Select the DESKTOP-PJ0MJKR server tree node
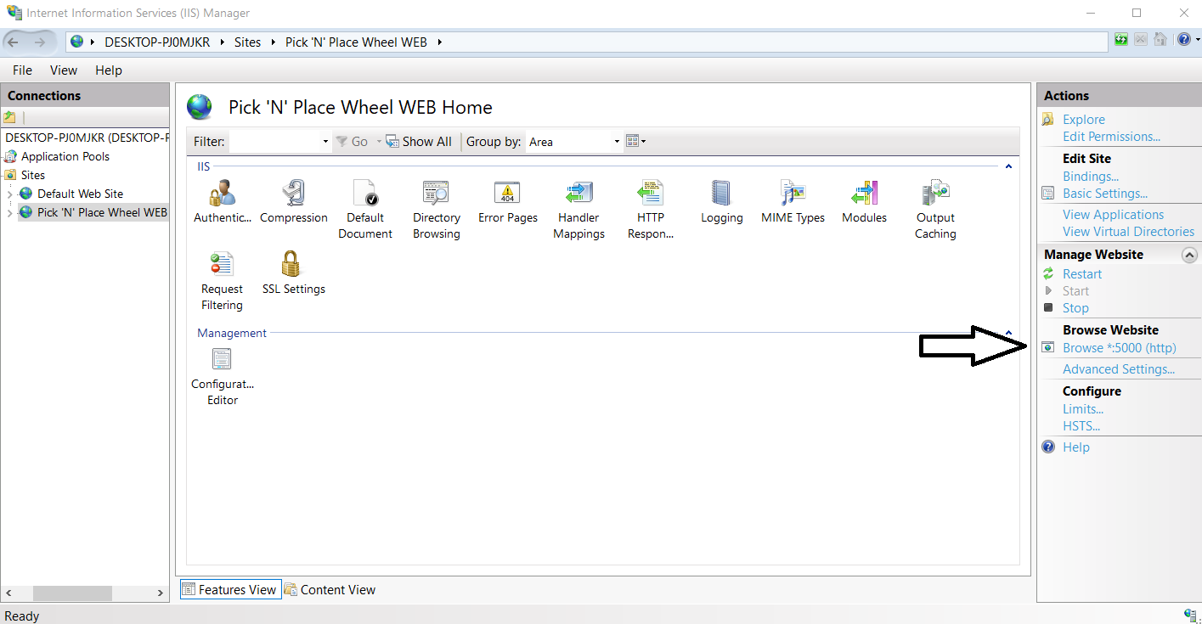Image resolution: width=1202 pixels, height=624 pixels. (x=87, y=138)
